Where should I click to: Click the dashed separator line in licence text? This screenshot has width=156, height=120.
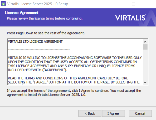39,50
